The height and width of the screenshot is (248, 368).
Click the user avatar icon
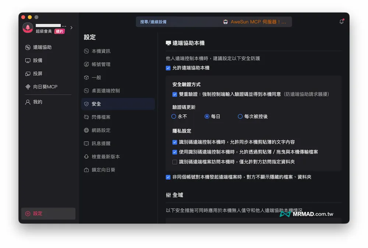point(28,28)
